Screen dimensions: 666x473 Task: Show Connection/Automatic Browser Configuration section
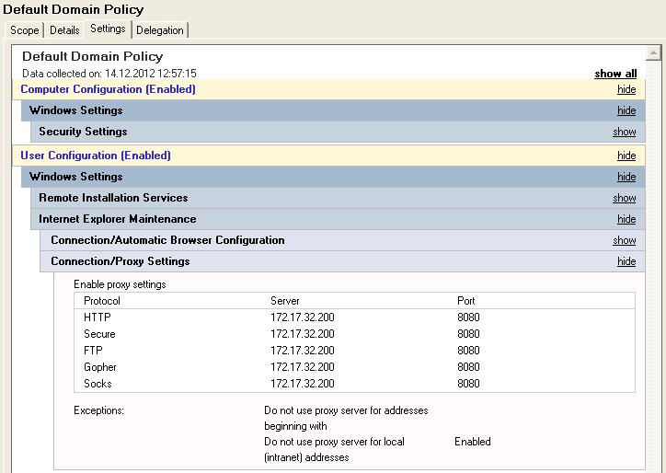625,240
